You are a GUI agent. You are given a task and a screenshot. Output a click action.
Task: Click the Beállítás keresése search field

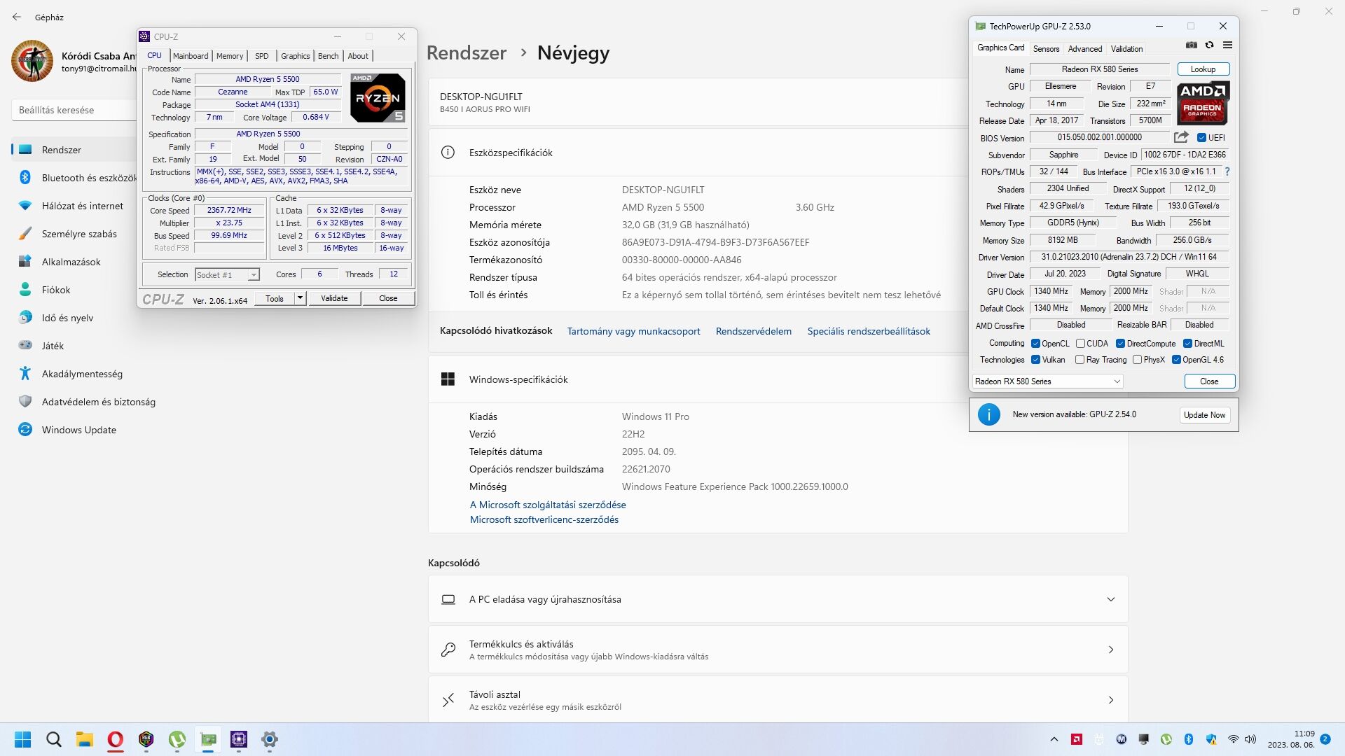74,110
